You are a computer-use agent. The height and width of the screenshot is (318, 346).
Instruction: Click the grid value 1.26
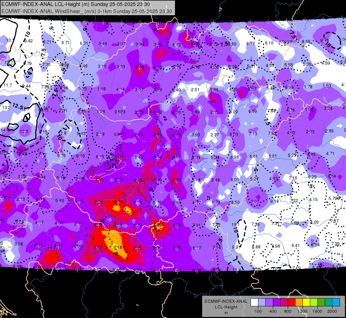click(x=101, y=111)
